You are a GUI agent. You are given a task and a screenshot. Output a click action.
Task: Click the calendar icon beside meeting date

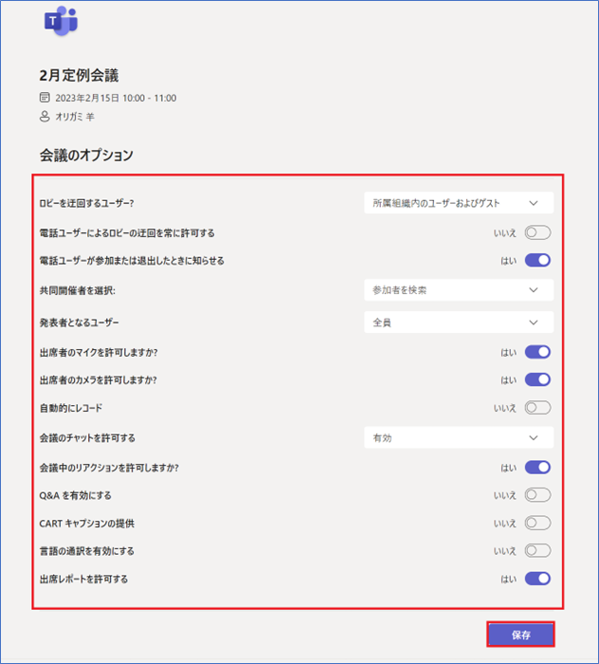coord(44,98)
